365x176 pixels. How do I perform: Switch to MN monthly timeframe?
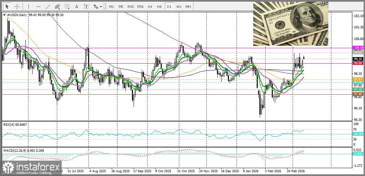[188, 6]
